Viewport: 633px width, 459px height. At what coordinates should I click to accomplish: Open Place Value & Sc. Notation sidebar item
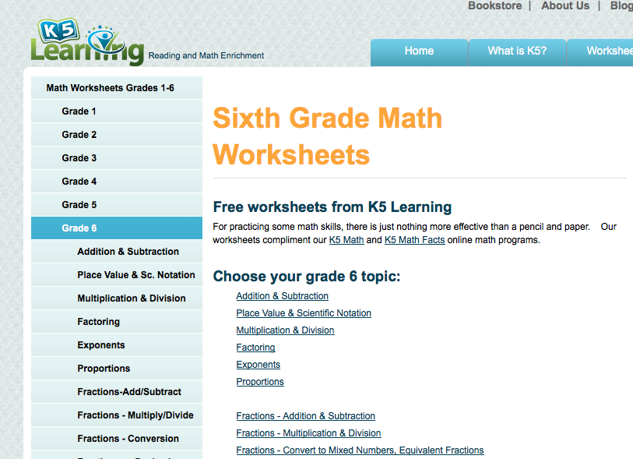[x=117, y=275]
